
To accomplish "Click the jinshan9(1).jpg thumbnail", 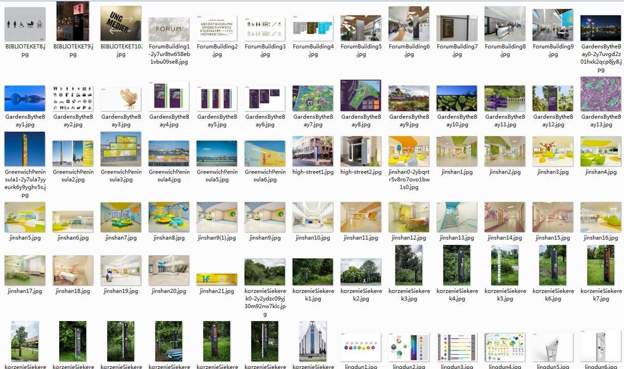I will 217,217.
